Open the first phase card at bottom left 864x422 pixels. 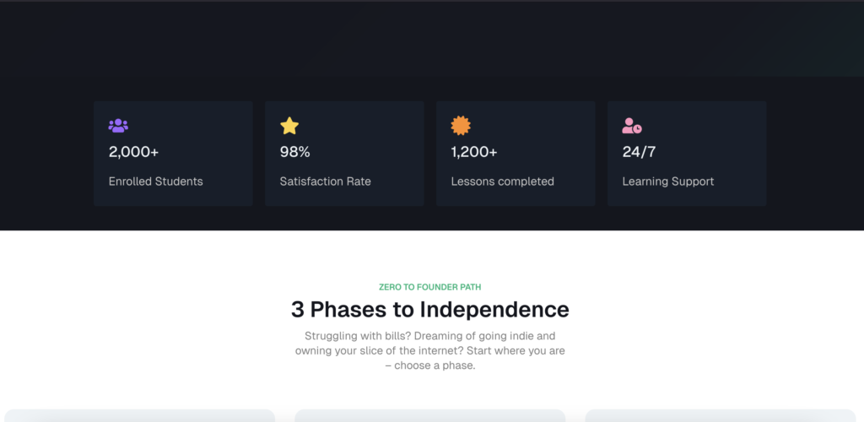point(139,415)
